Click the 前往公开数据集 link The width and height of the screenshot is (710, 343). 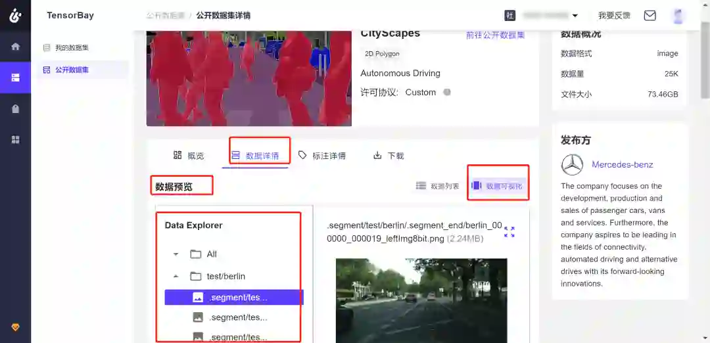pos(496,35)
